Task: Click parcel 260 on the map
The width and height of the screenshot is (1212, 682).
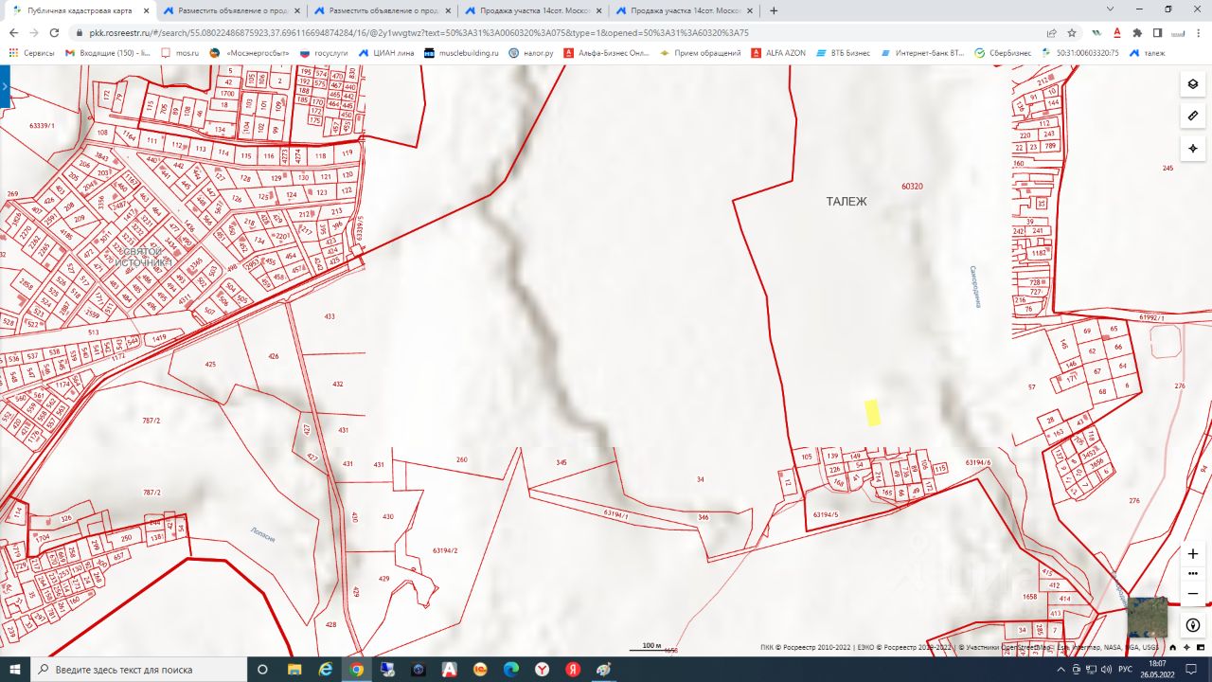Action: 461,459
